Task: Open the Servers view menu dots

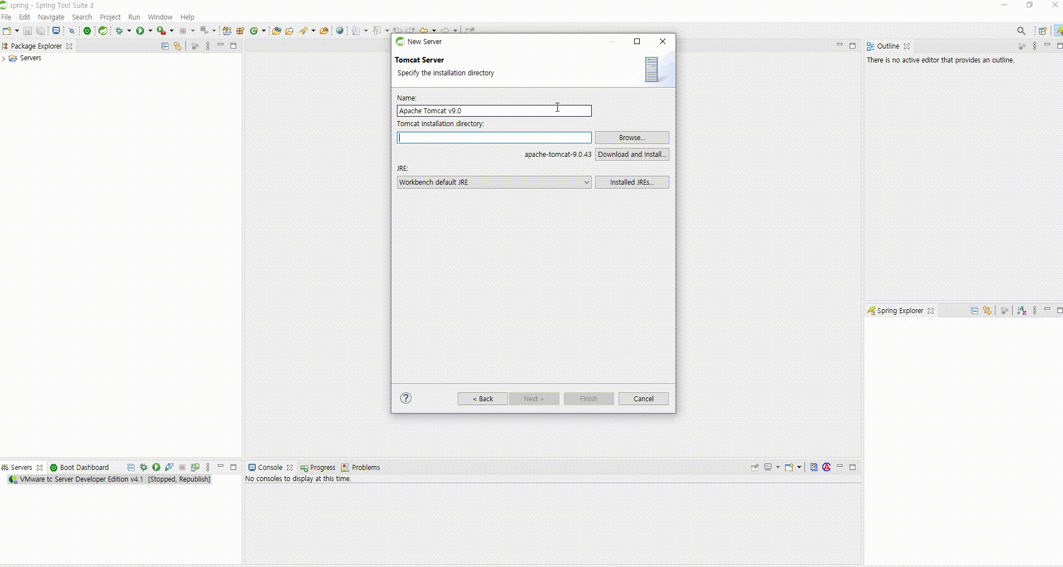Action: click(x=208, y=467)
